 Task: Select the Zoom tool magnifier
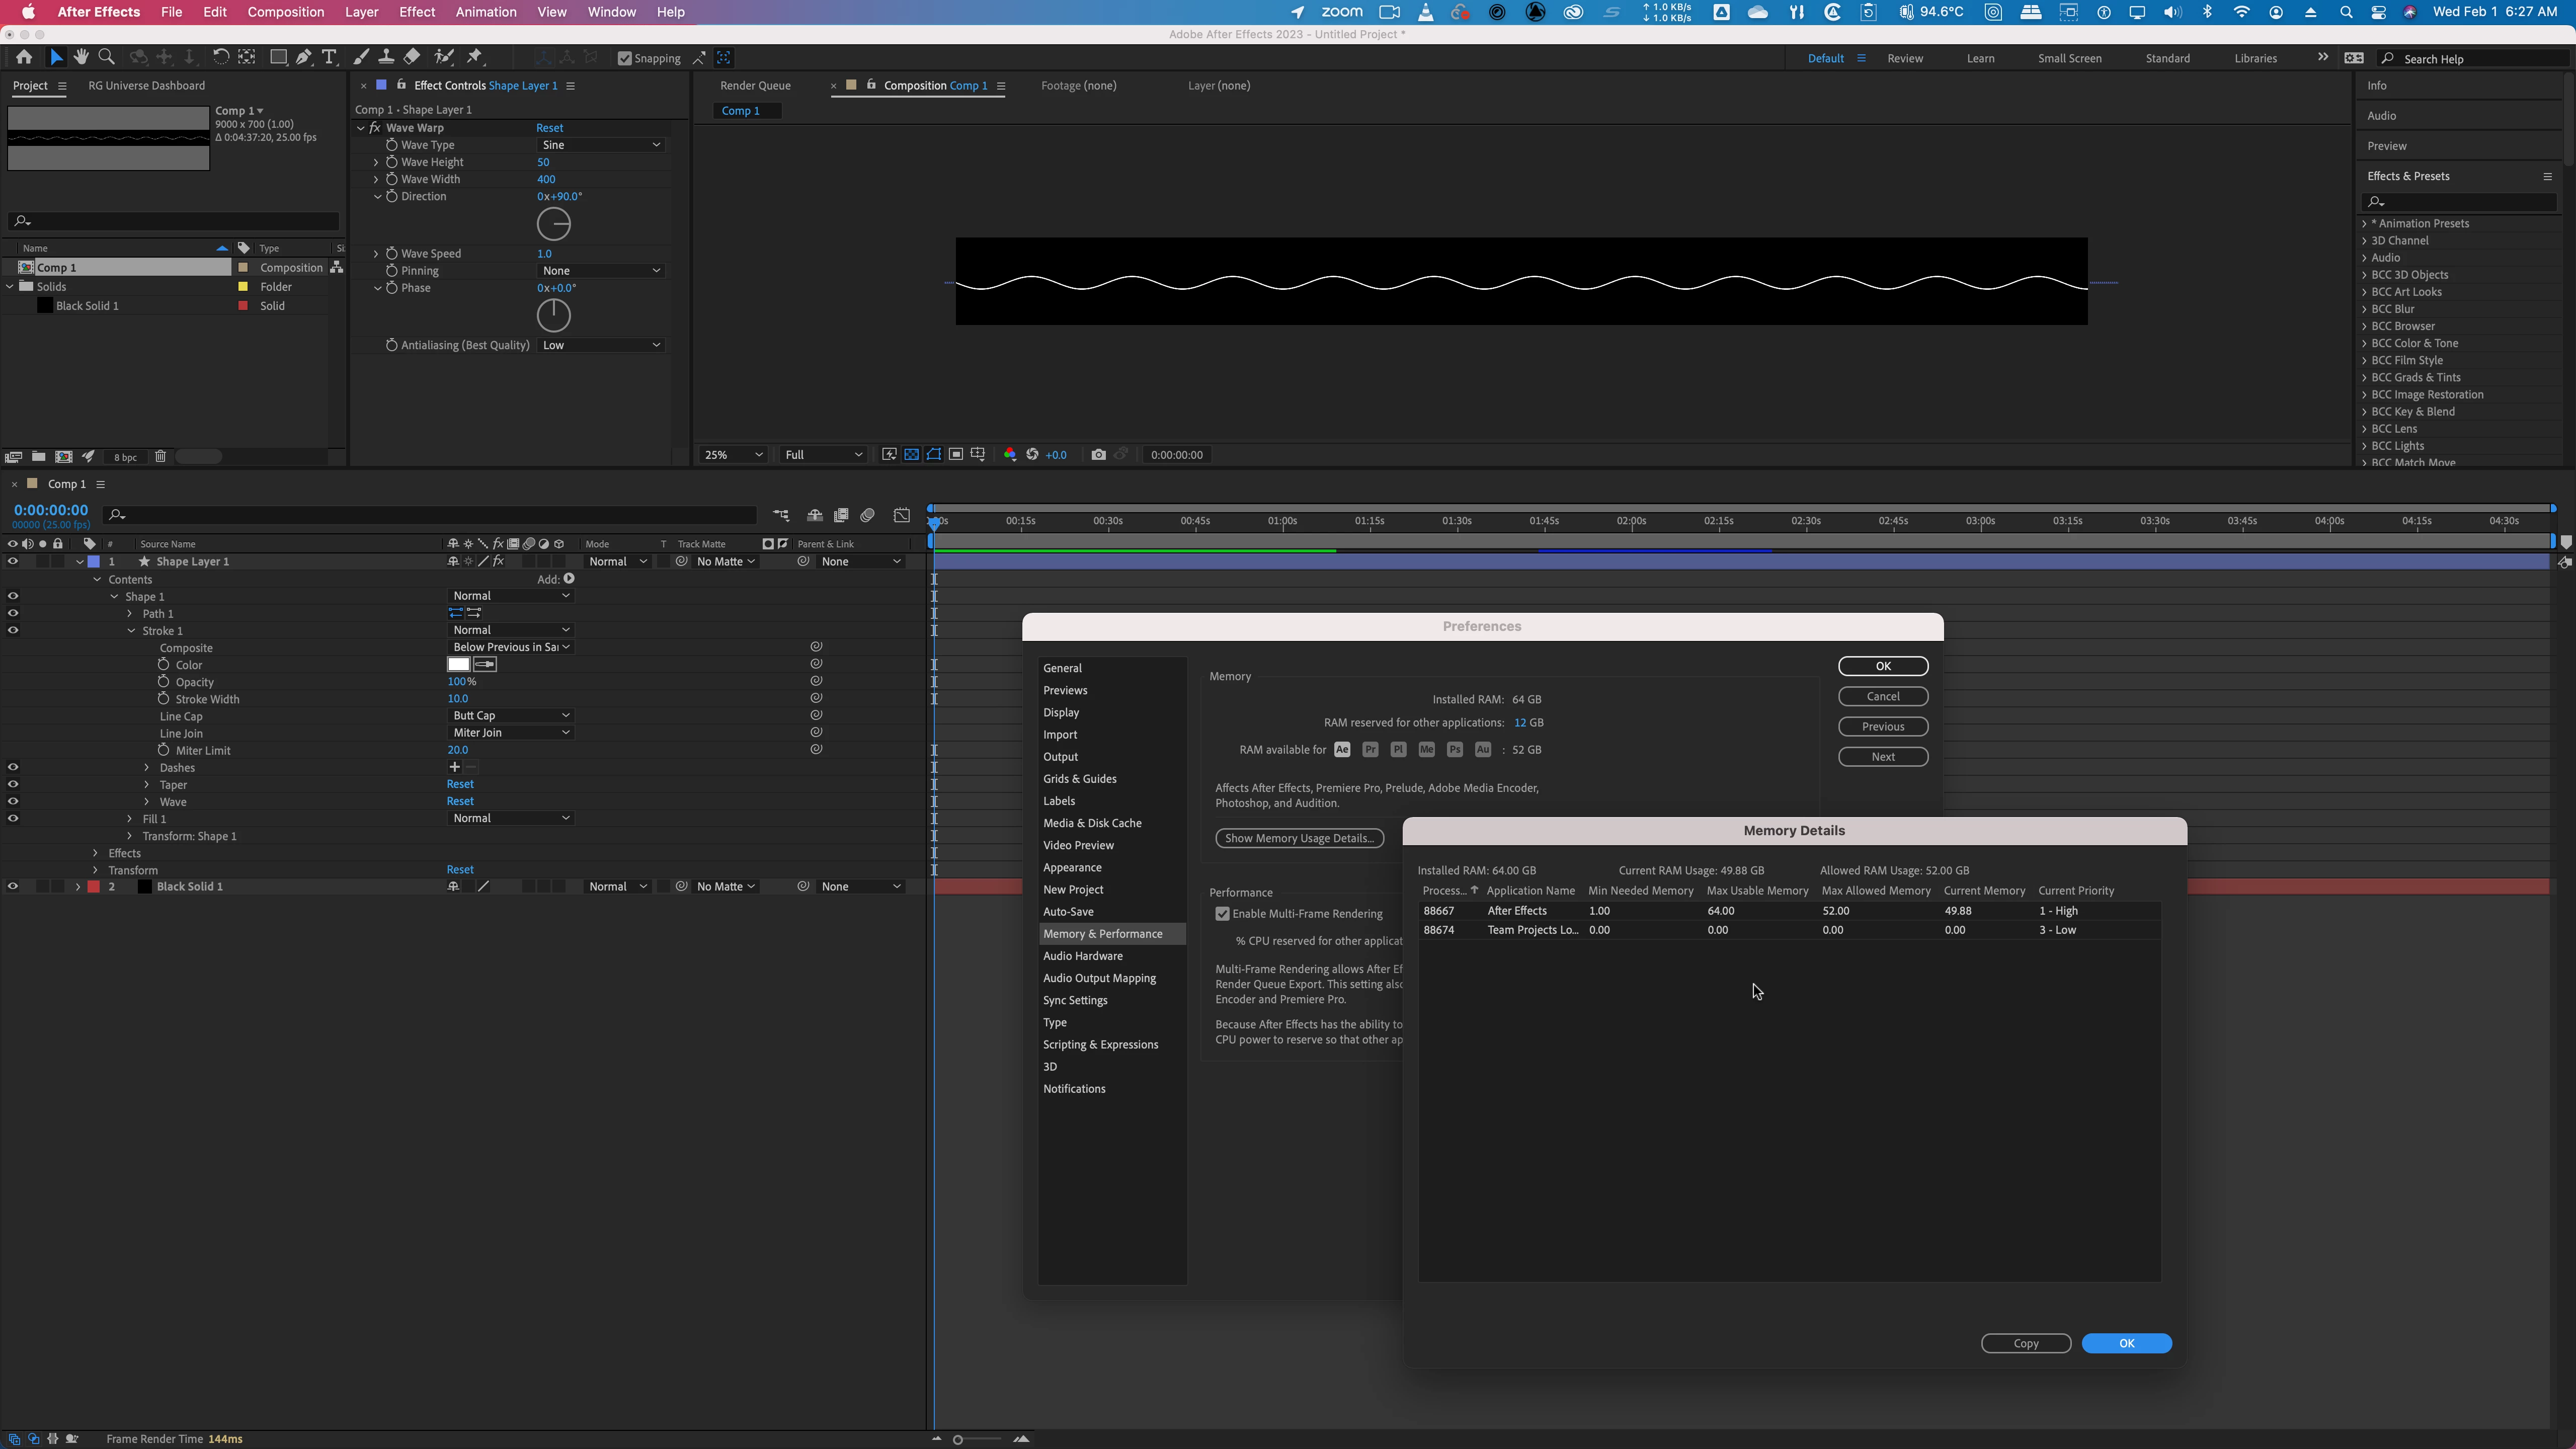(x=107, y=57)
